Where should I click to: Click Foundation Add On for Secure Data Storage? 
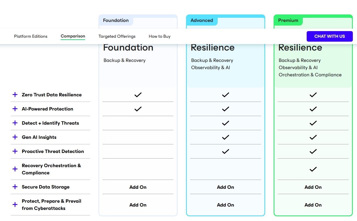tap(138, 187)
